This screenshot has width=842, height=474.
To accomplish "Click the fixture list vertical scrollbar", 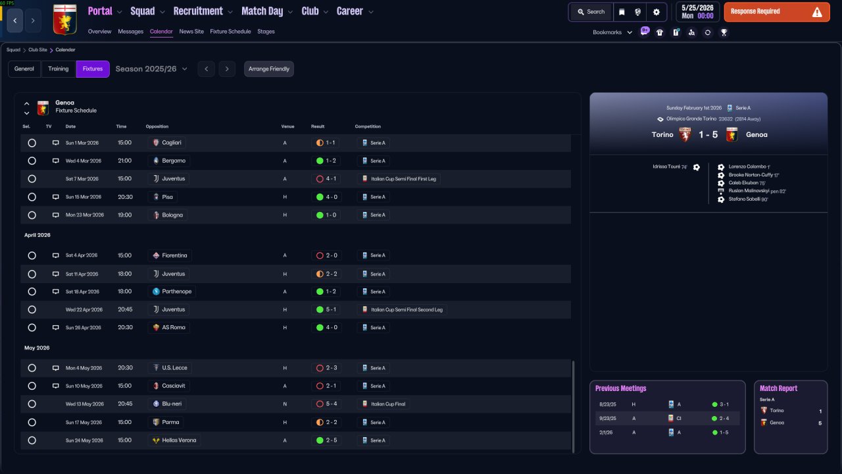I will [x=574, y=406].
